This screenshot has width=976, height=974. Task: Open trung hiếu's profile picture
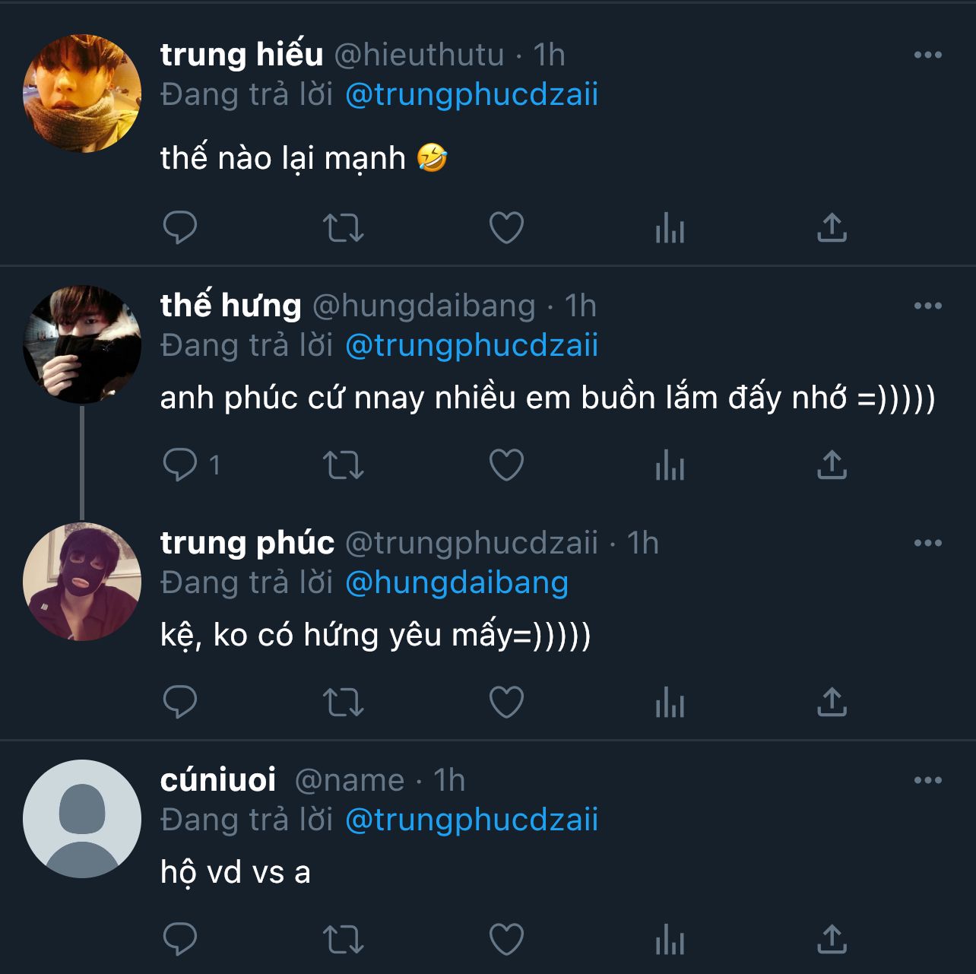click(x=82, y=93)
